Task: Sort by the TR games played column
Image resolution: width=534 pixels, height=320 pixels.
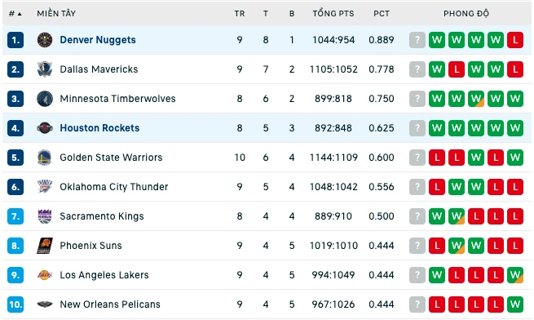Action: (240, 14)
